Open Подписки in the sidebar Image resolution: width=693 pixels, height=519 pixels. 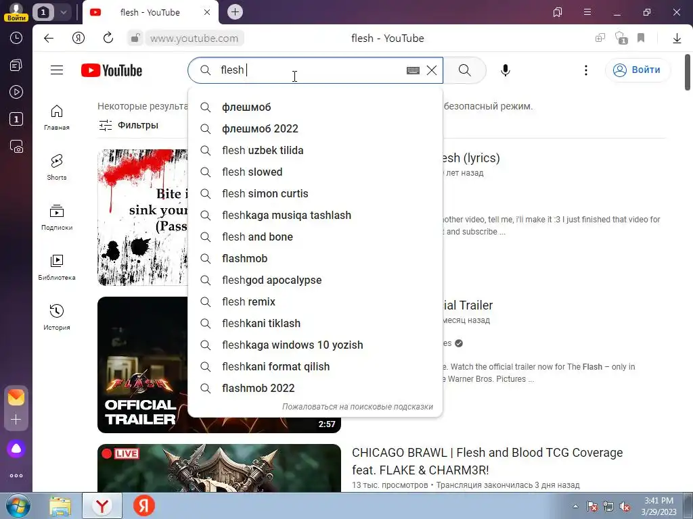pos(57,218)
